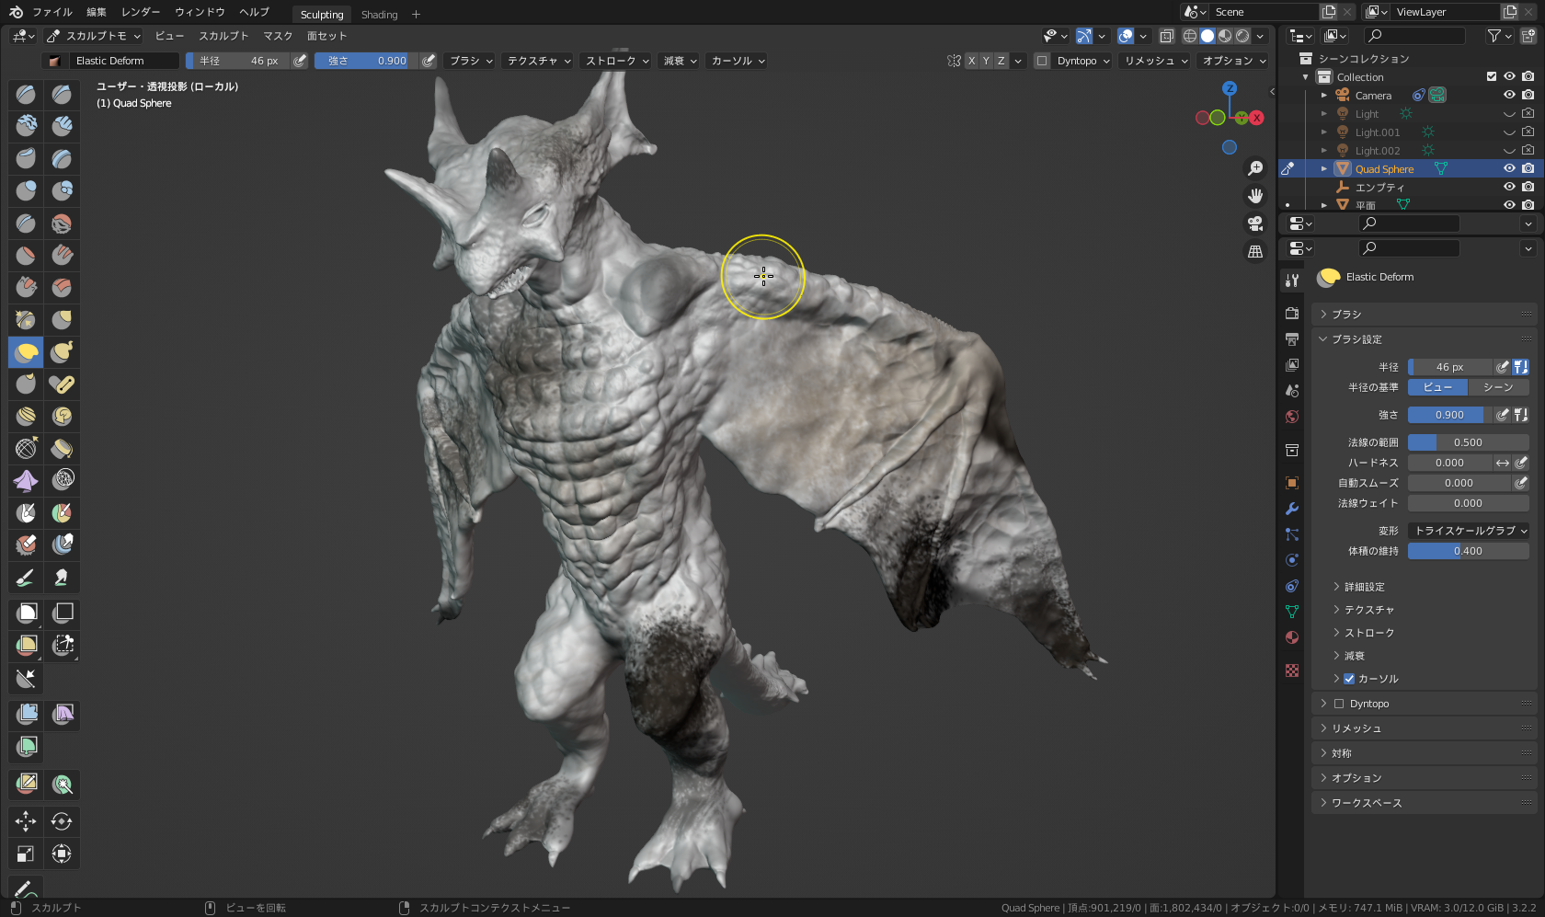Expand the 詳細設定 section
The image size is (1545, 917).
pyautogui.click(x=1364, y=587)
